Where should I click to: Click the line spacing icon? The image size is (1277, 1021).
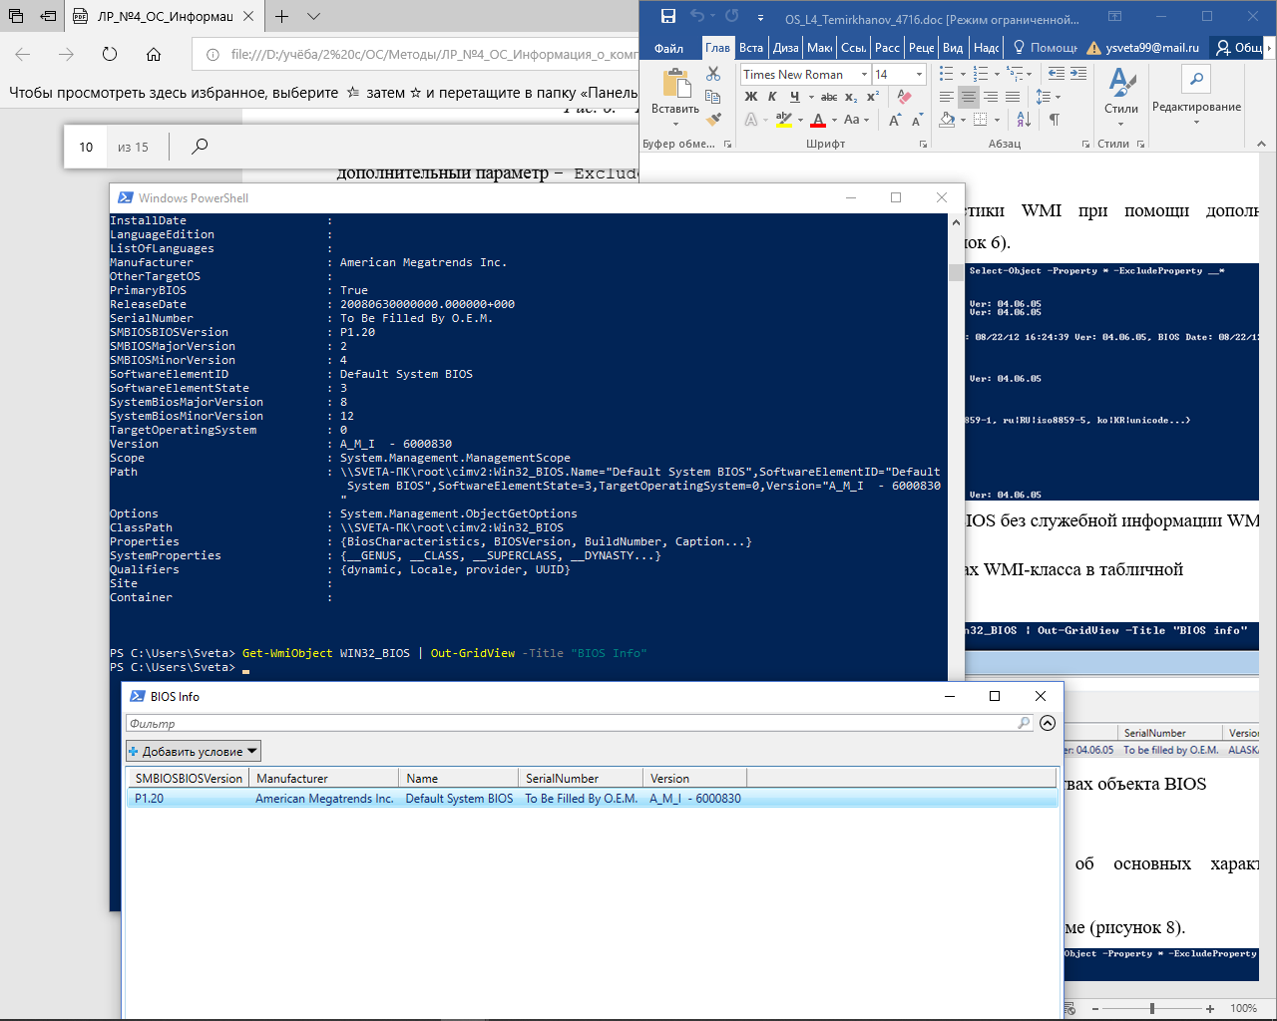[x=1043, y=97]
